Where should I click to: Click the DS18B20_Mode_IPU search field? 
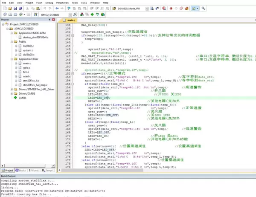130,9
